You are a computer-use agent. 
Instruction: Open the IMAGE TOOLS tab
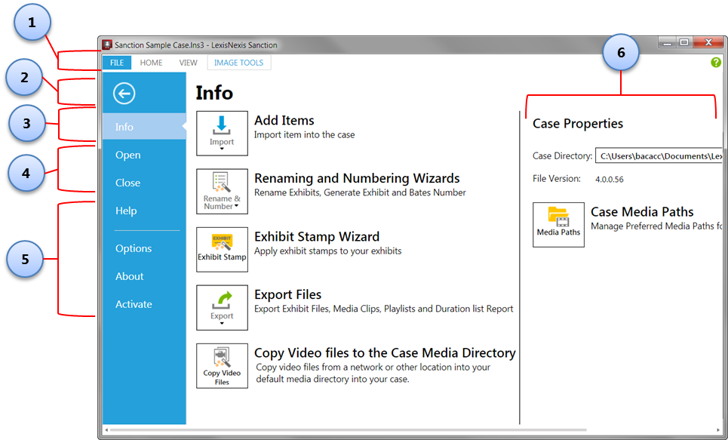pos(238,63)
